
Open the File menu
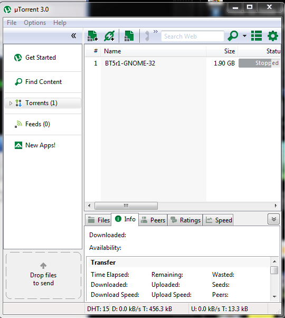coord(12,23)
